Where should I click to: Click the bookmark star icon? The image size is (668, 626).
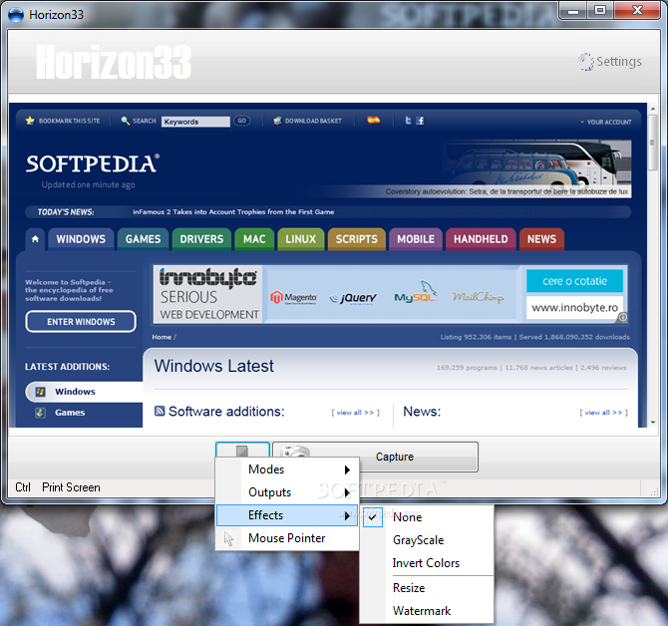click(30, 121)
